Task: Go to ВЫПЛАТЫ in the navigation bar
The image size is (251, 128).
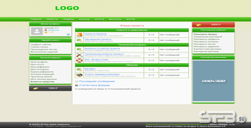Action: click(115, 19)
